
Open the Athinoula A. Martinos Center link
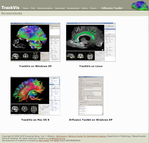coord(81,136)
